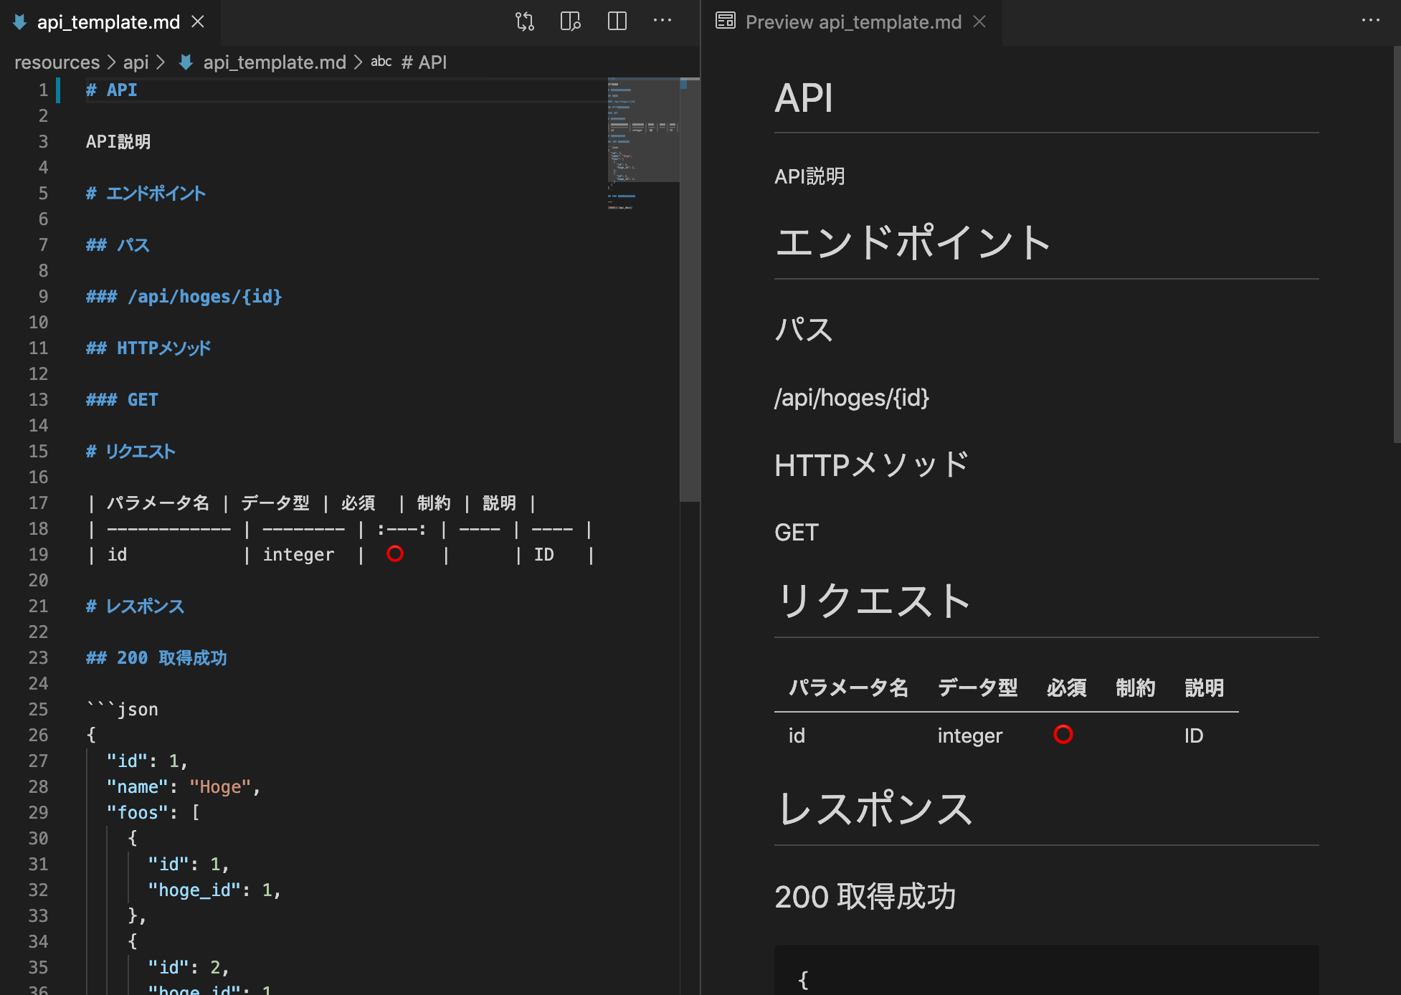Click the preview pane vertical scrollbar
Viewport: 1401px width, 995px height.
pos(1396,244)
